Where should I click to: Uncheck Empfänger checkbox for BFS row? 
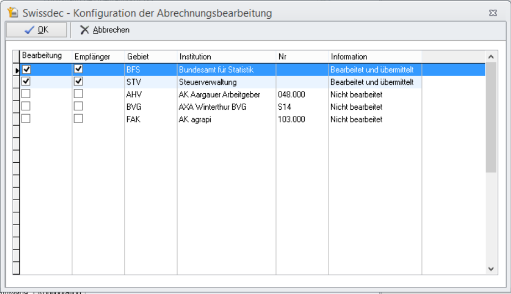(x=79, y=70)
